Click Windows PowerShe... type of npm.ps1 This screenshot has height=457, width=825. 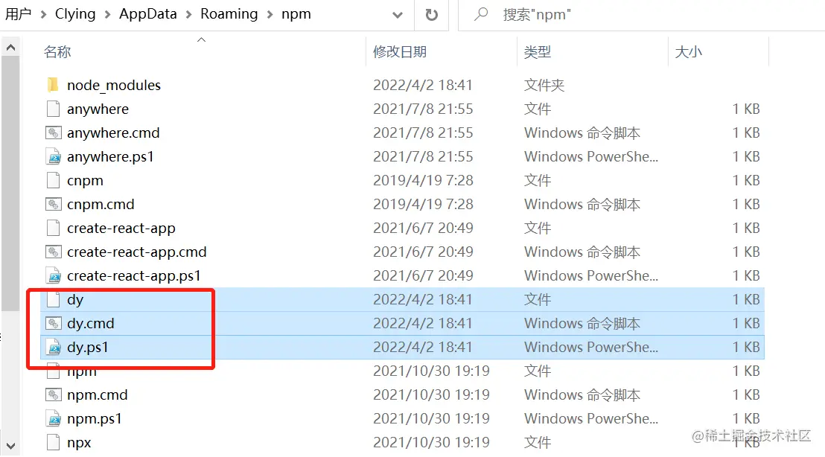pos(591,418)
